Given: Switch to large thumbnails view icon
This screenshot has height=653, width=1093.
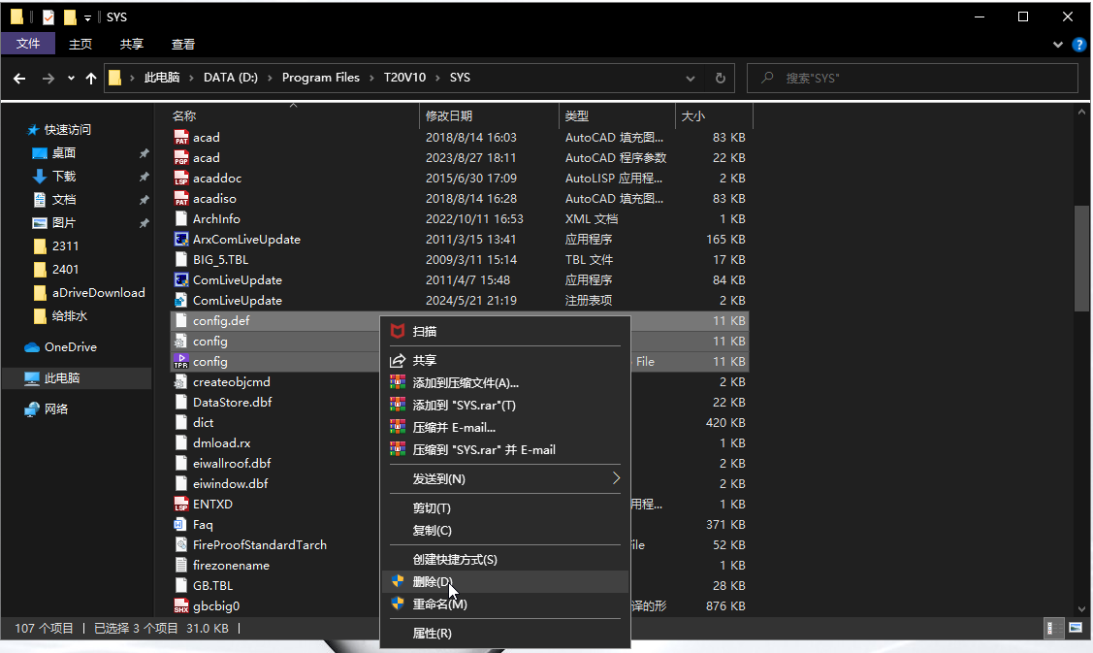Looking at the screenshot, I should click(1075, 629).
